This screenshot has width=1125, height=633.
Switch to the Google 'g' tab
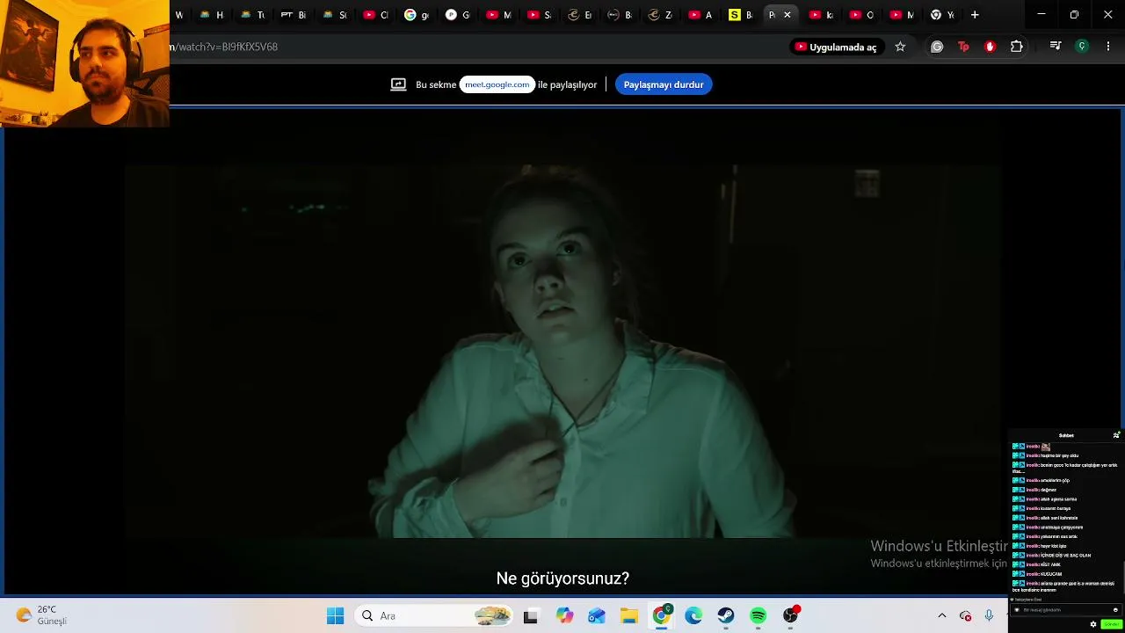click(417, 15)
